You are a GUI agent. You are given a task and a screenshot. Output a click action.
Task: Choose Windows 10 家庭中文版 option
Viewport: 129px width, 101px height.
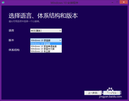tap(46, 49)
